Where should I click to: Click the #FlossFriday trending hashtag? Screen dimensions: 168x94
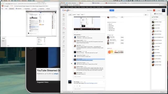coord(111,26)
